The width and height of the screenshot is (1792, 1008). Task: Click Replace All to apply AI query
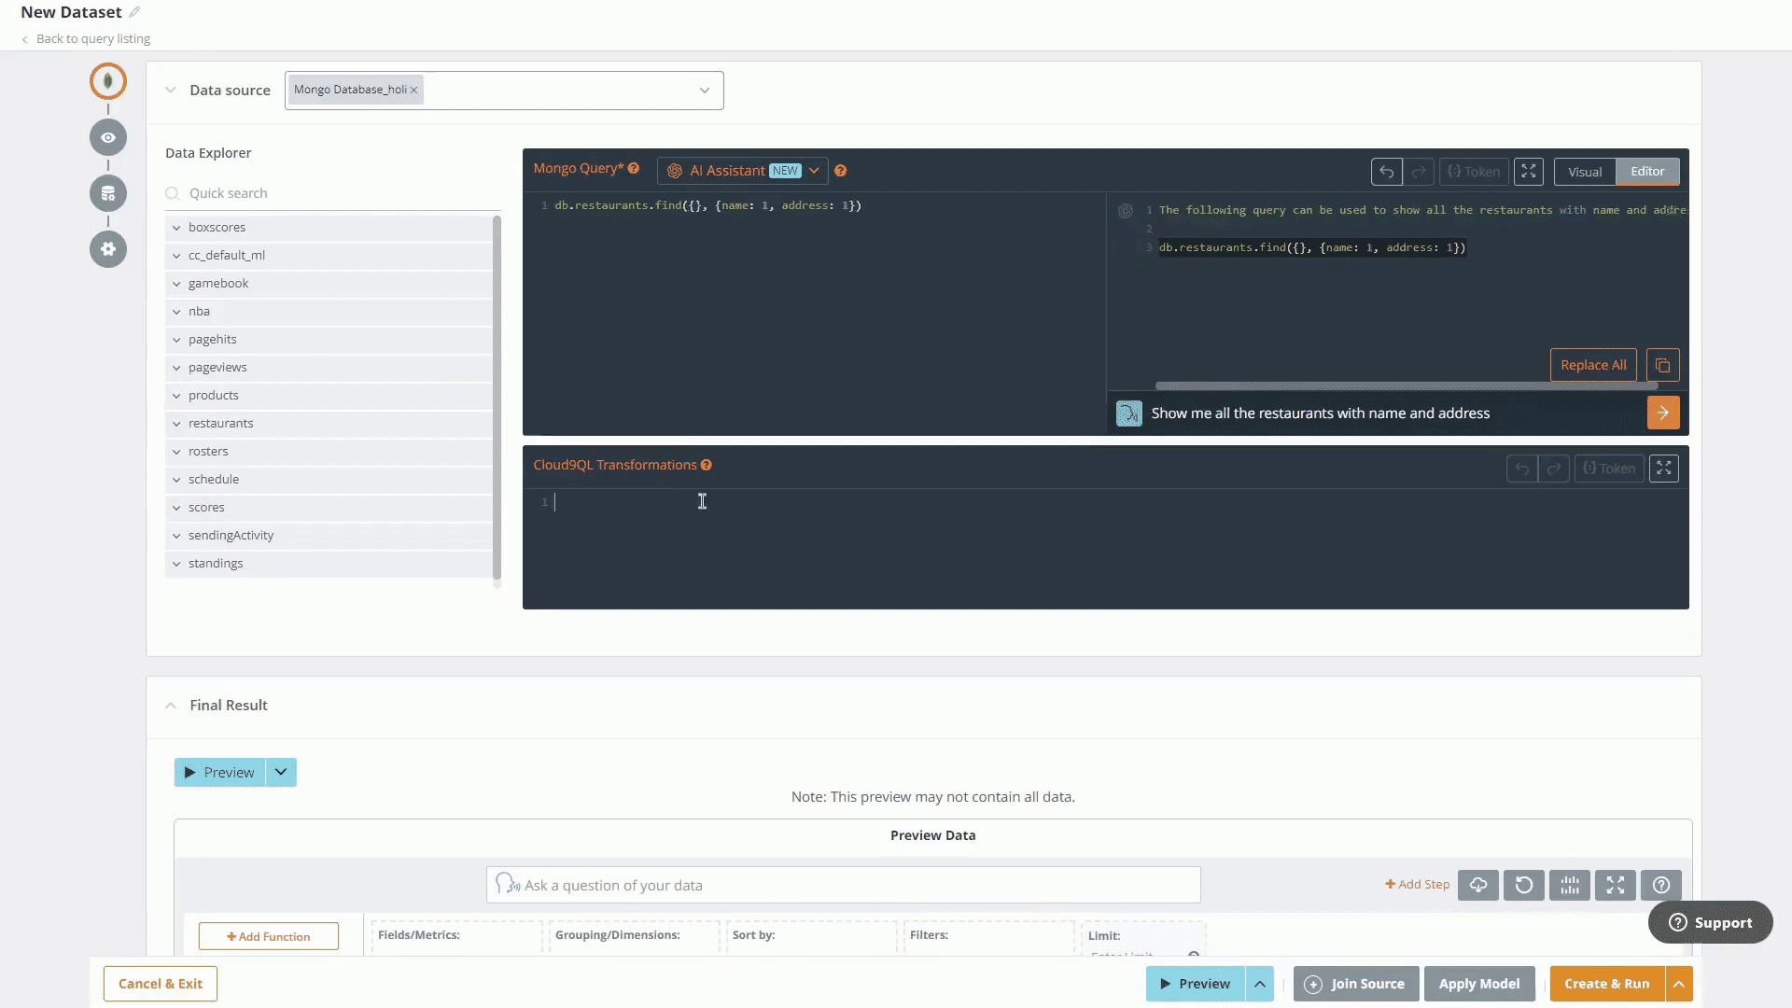[x=1592, y=365]
